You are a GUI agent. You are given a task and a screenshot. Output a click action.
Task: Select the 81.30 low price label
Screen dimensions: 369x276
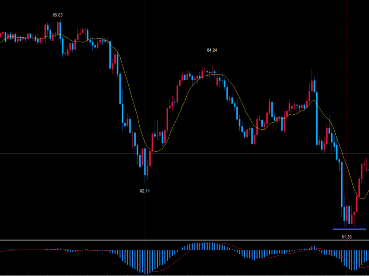pos(347,237)
